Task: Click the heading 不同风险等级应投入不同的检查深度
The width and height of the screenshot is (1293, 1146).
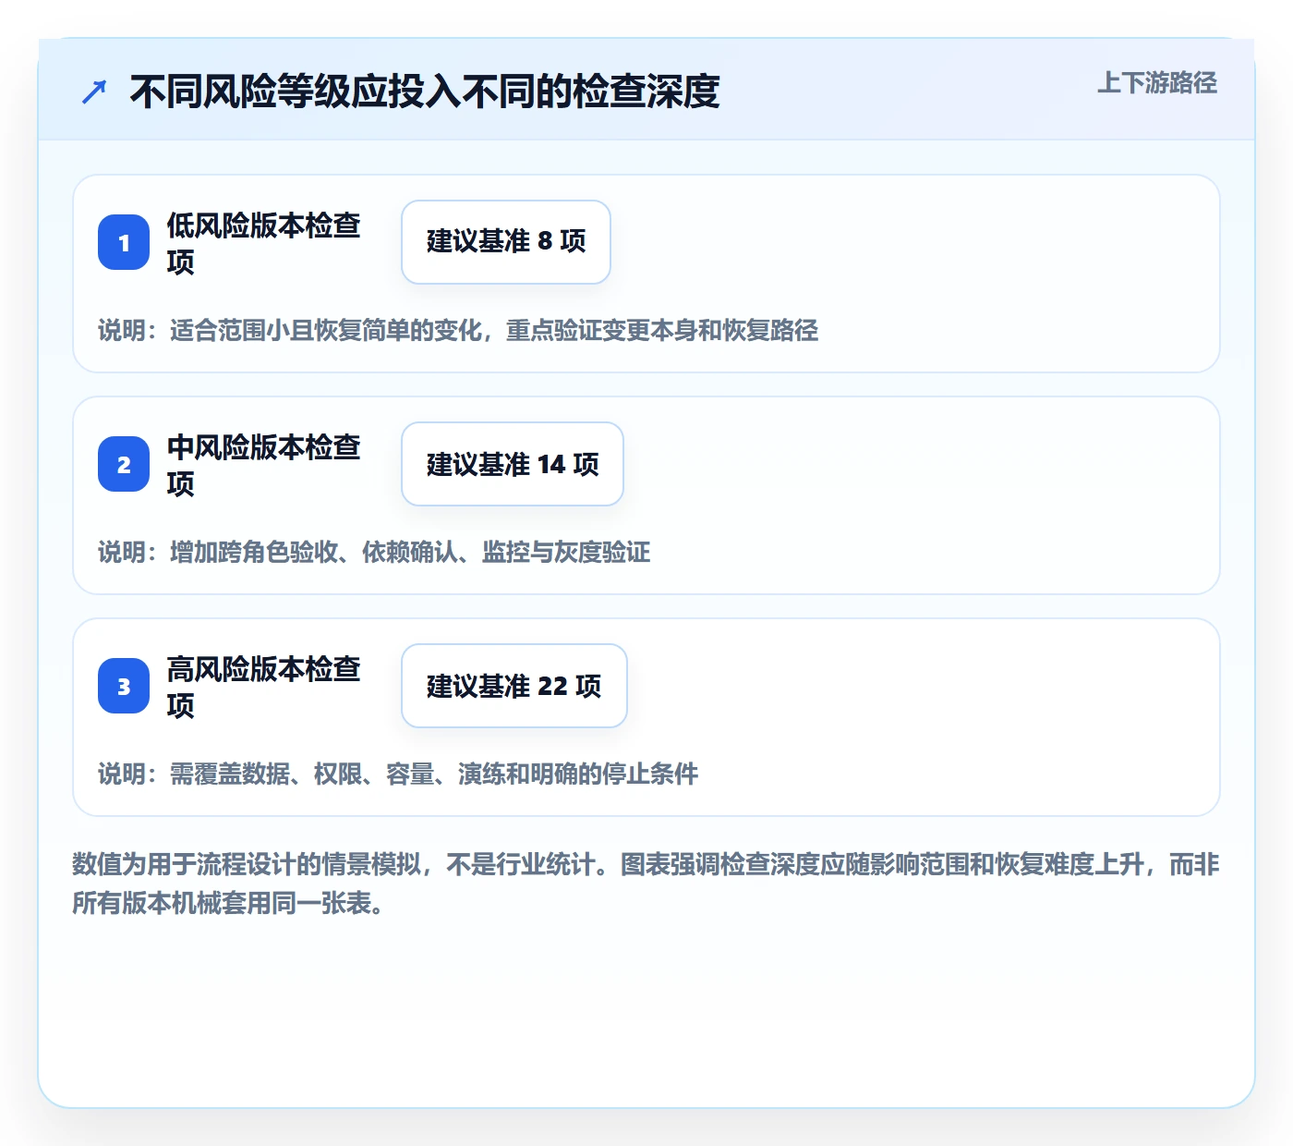Action: tap(425, 91)
